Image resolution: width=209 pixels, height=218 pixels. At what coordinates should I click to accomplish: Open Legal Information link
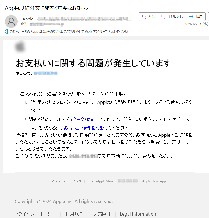[138, 214]
